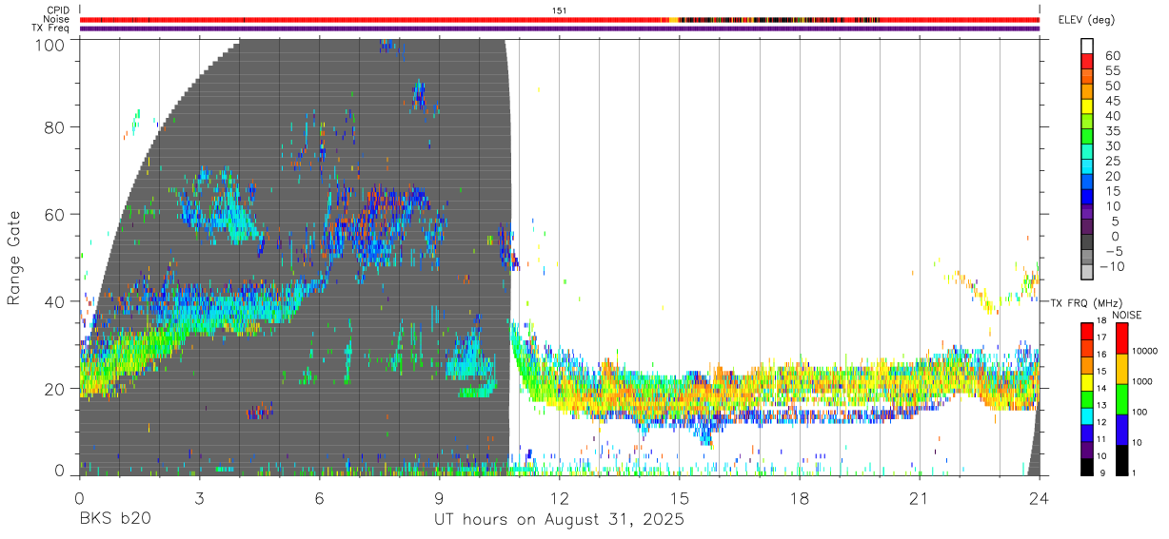
Task: Click the 12 UT hour tick label
Action: click(x=559, y=498)
